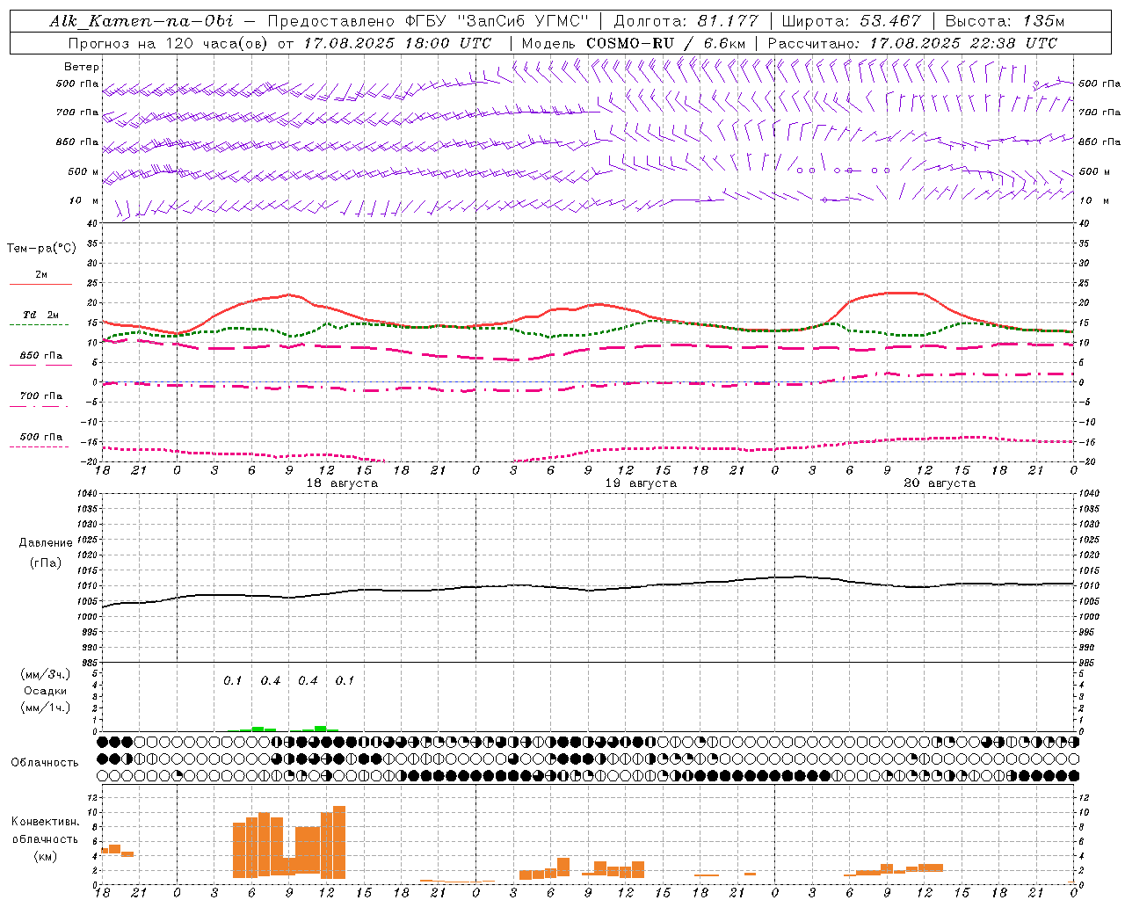Click the 20 августа date label

point(940,483)
